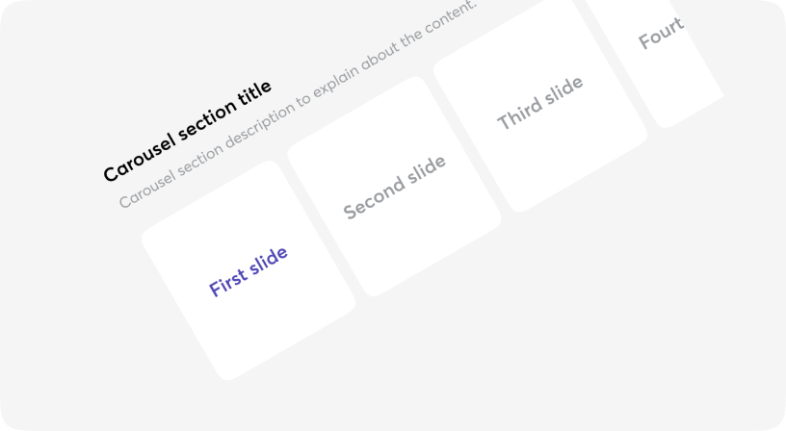Click the "Third slide" label text
This screenshot has width=786, height=431.
coord(540,103)
